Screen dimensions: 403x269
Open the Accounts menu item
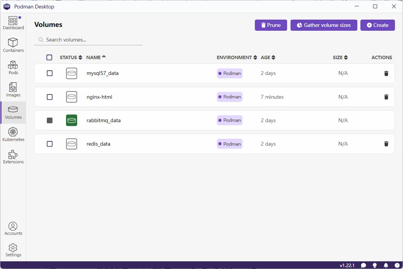coord(13,228)
